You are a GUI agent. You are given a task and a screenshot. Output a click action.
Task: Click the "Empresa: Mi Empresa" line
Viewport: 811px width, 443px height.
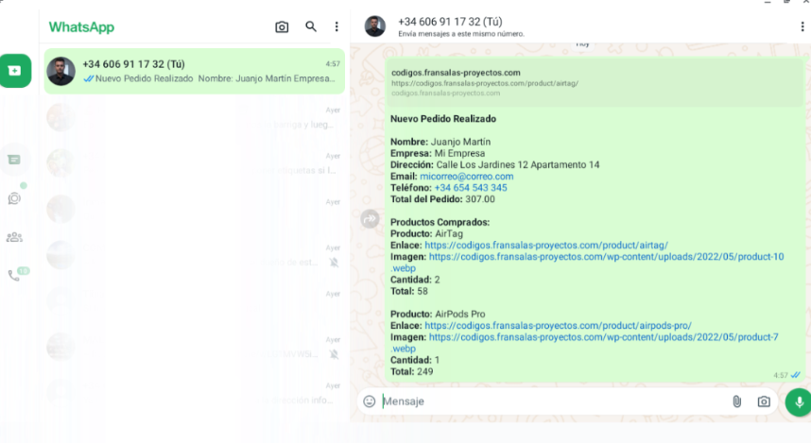tap(438, 154)
